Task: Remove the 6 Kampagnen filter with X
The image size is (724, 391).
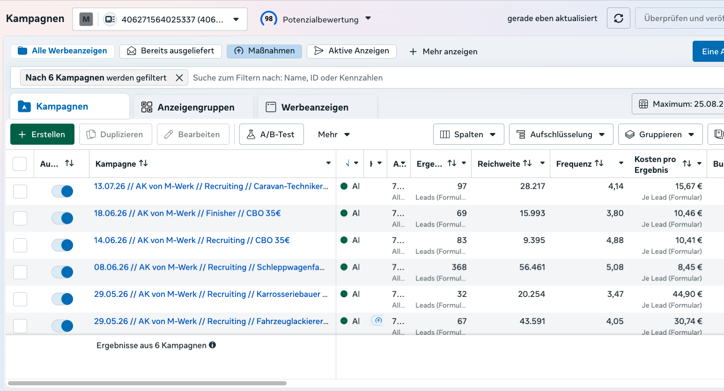Action: click(x=179, y=78)
